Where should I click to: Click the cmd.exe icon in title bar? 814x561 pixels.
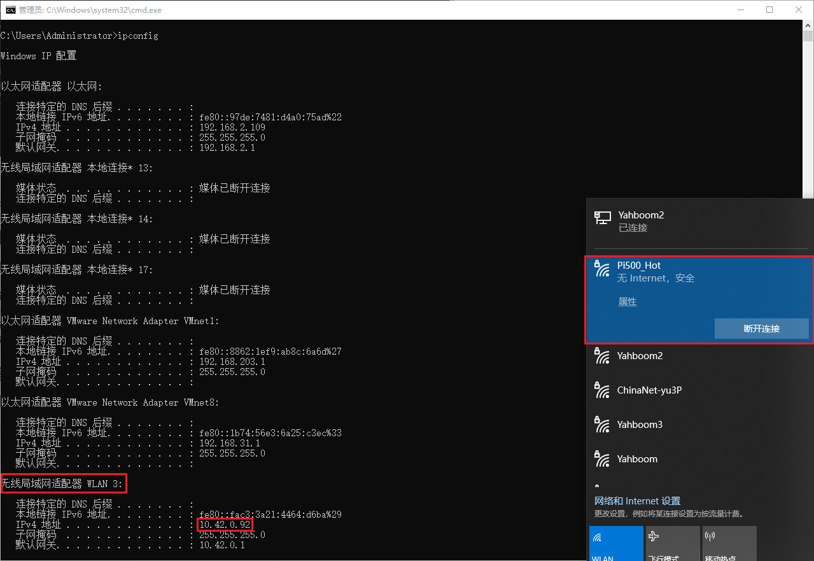point(10,10)
